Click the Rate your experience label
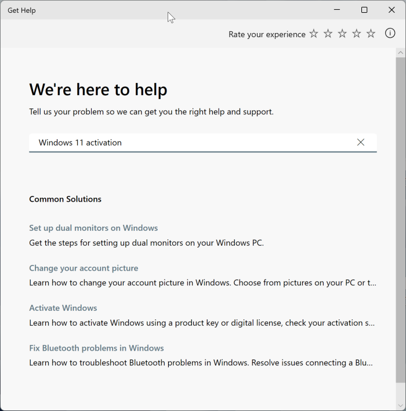The width and height of the screenshot is (406, 411). pos(267,34)
